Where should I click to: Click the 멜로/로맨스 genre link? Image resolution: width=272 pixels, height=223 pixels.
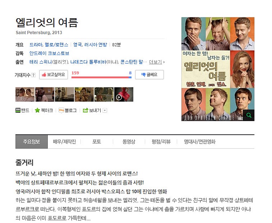point(57,45)
